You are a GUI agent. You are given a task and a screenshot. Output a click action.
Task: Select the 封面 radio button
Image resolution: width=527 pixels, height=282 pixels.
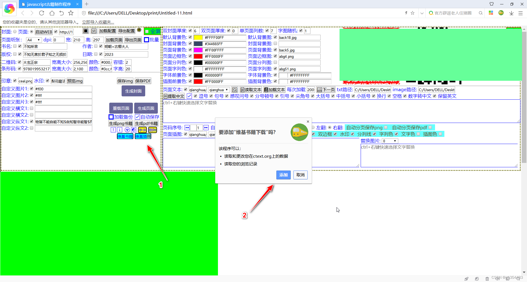click(x=15, y=32)
